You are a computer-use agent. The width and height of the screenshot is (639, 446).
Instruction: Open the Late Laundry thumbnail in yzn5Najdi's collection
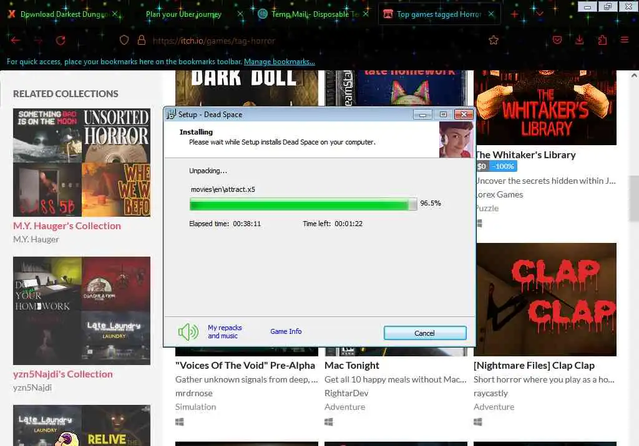click(x=116, y=338)
